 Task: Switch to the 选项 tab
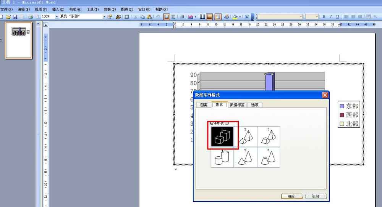click(254, 105)
